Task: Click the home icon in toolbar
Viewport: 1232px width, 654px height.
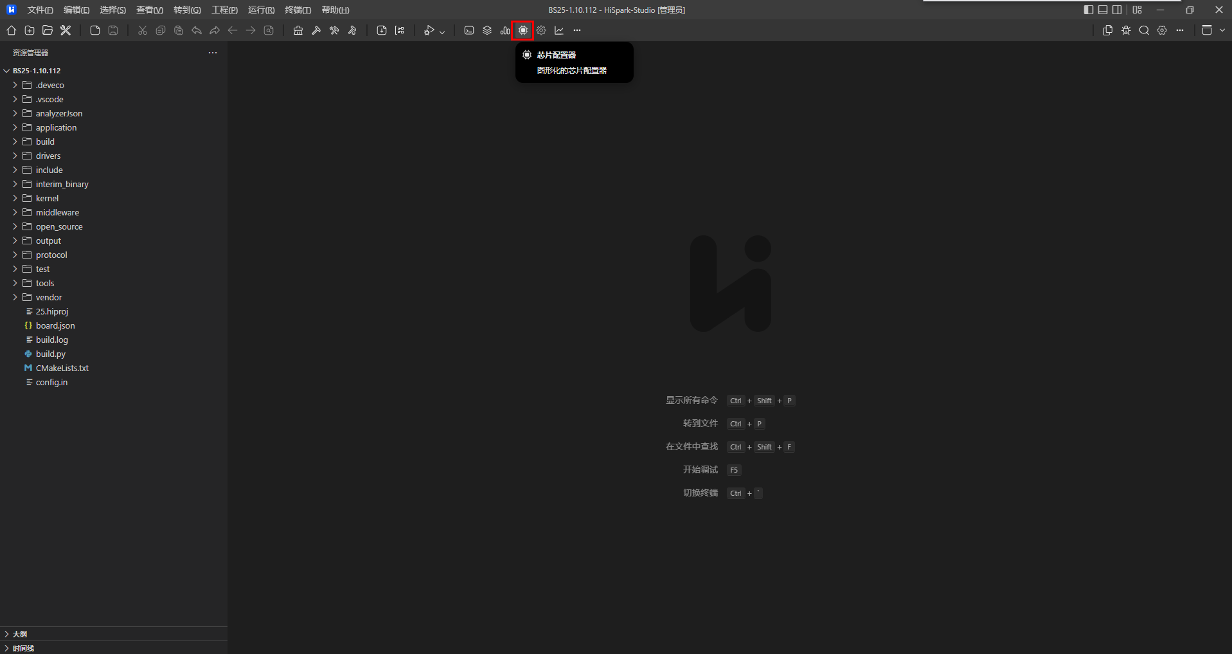Action: (12, 30)
